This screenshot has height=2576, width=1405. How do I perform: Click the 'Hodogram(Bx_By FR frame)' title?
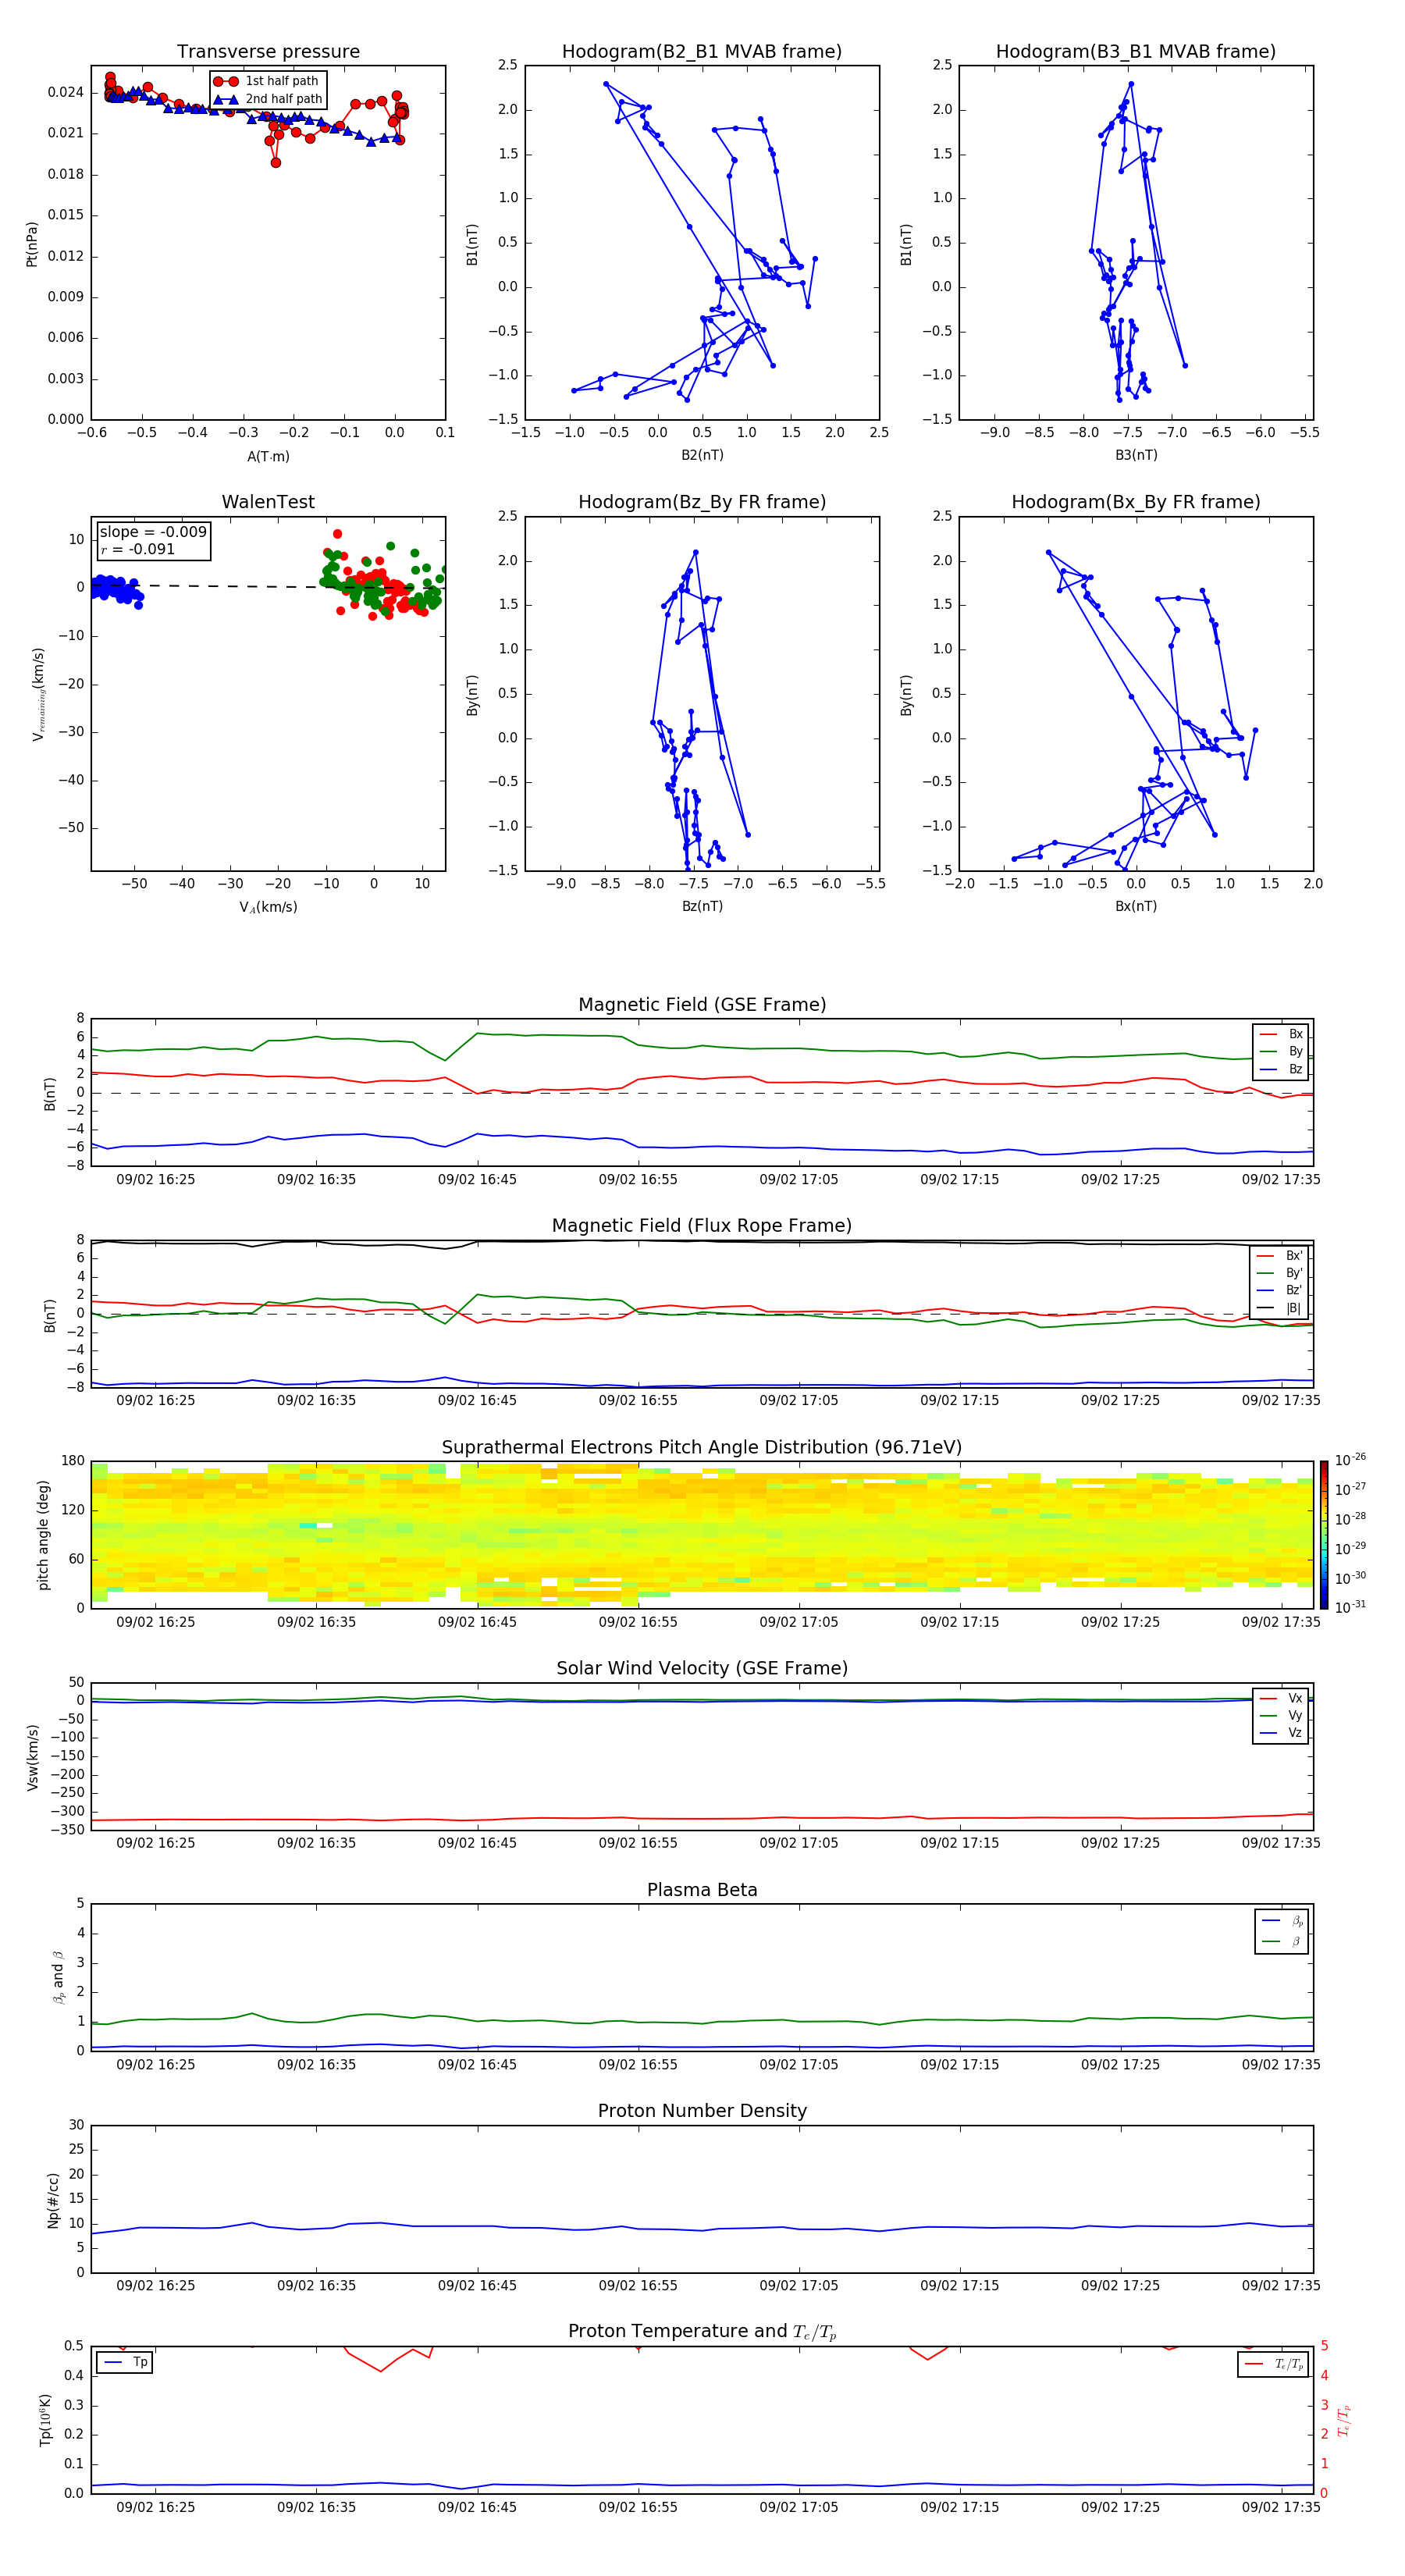[1136, 502]
